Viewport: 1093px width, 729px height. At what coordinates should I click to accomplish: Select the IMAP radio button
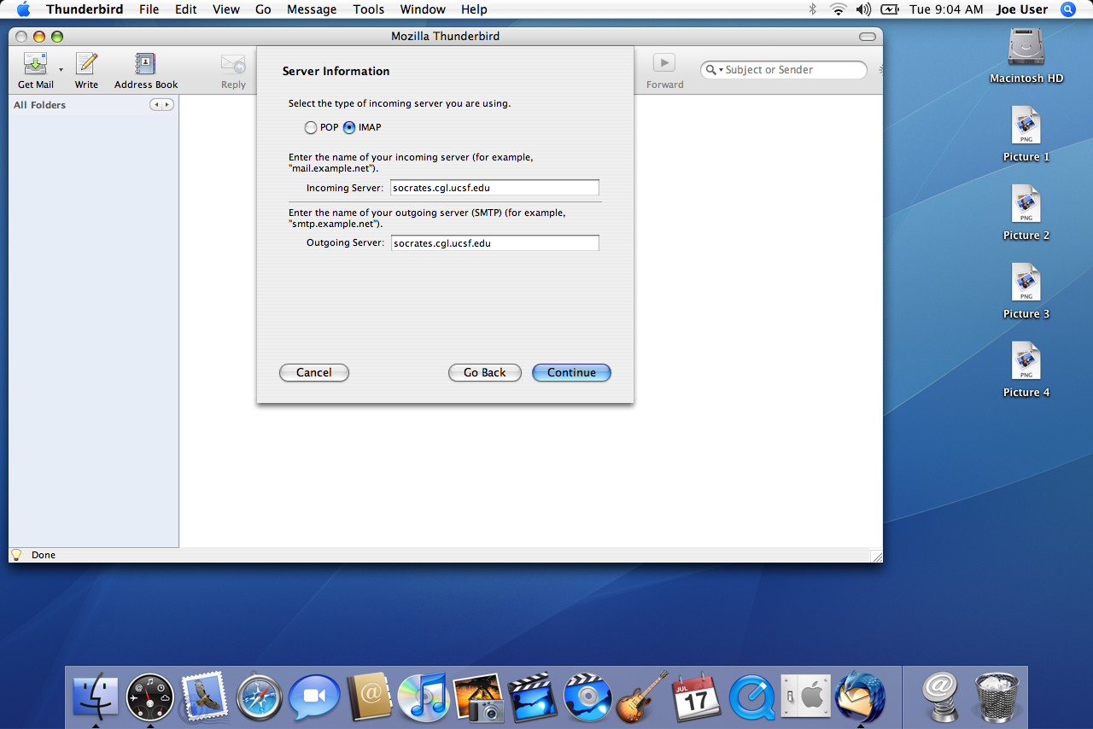pyautogui.click(x=349, y=127)
